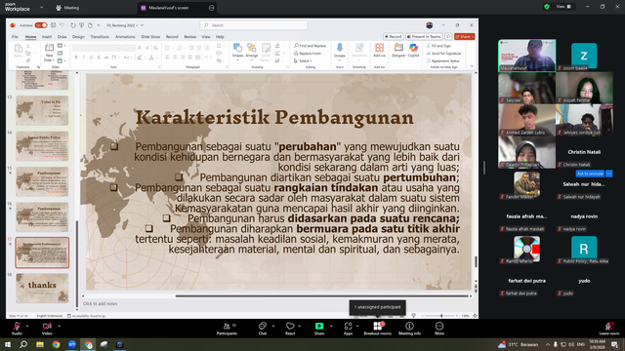Click the Ask to unmute button
This screenshot has height=351, width=625.
pos(590,174)
